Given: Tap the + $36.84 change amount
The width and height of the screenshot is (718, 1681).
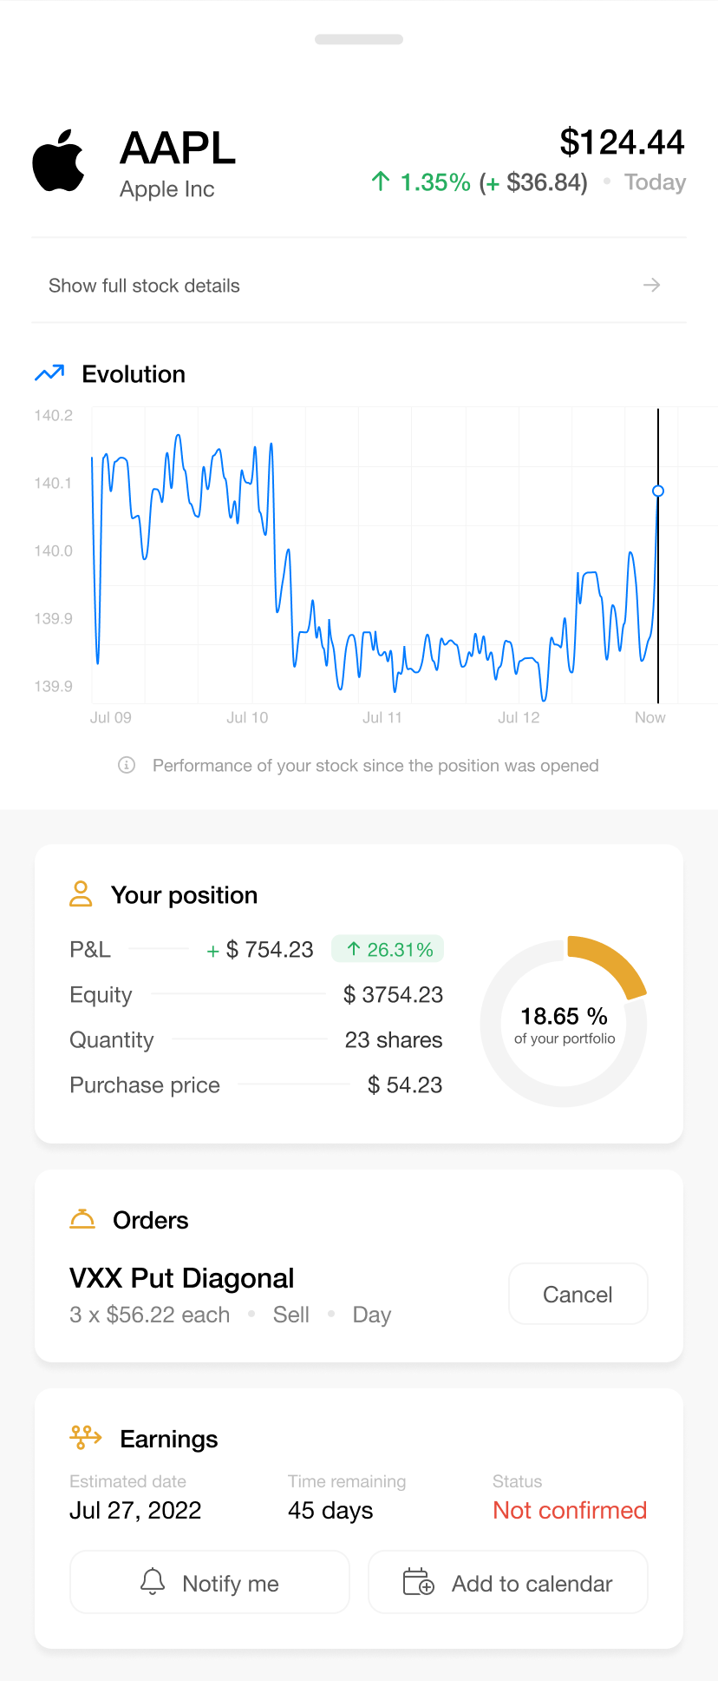Looking at the screenshot, I should tap(533, 182).
